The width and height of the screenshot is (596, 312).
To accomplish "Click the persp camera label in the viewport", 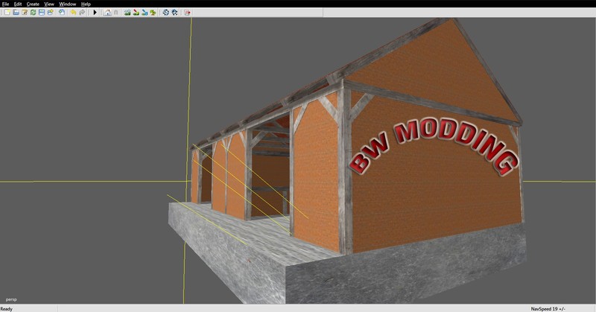I will [x=10, y=299].
